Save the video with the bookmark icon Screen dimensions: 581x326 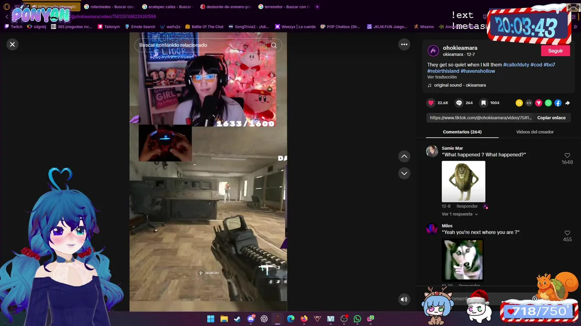[x=483, y=103]
